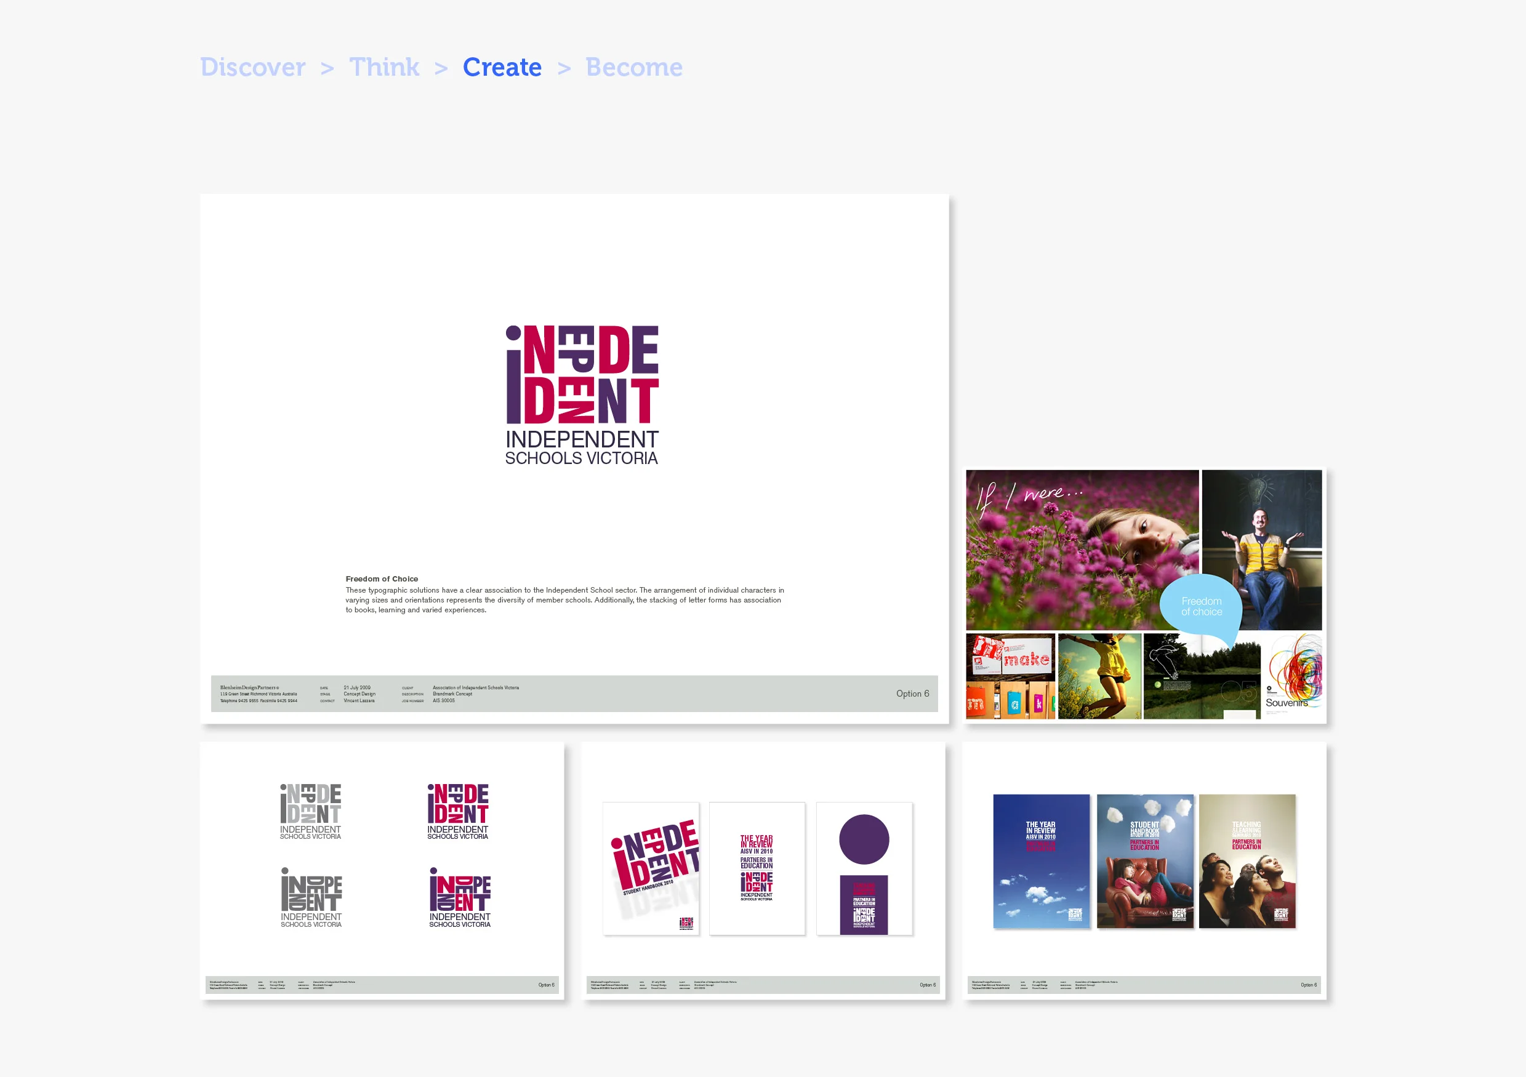The height and width of the screenshot is (1077, 1526).
Task: Click the stacked INDEPENDENT logo mark on main slide
Action: coord(582,374)
